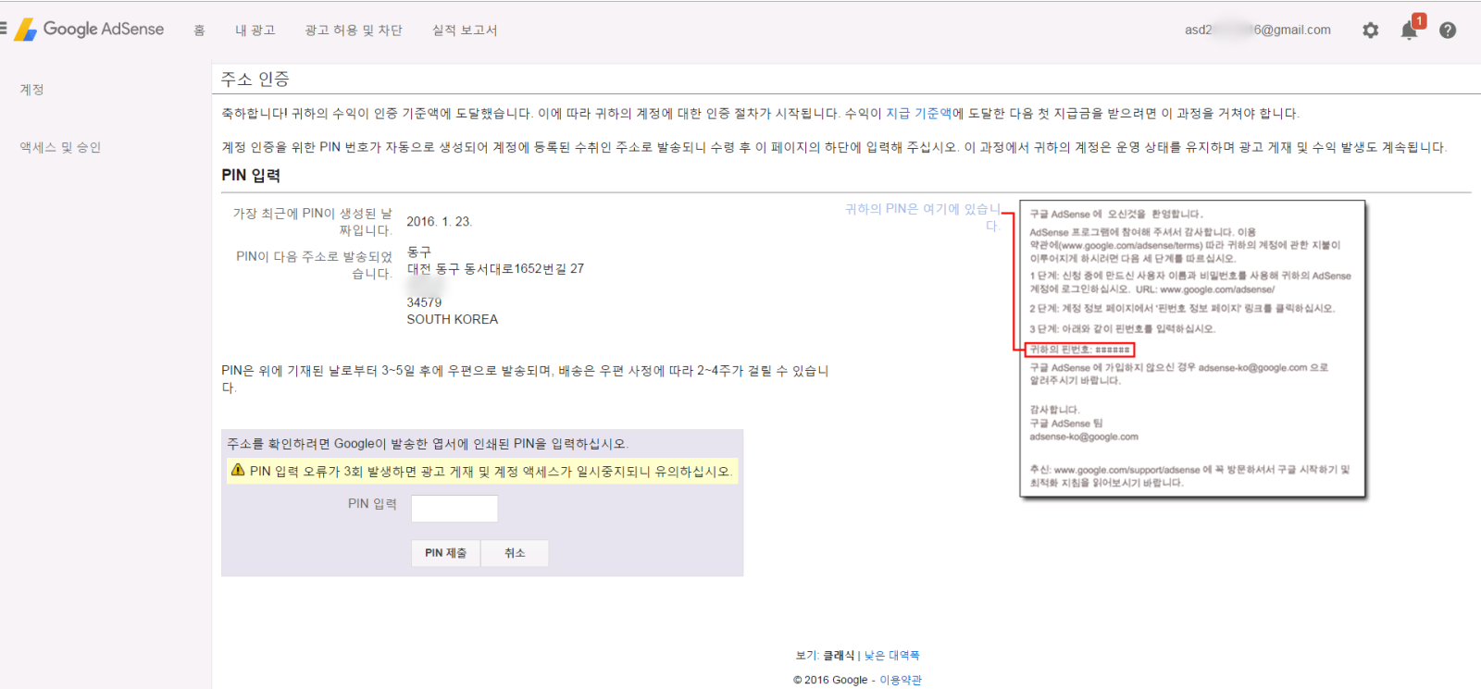Switch to 낮은 대역폭 view
1481x689 pixels.
pyautogui.click(x=891, y=656)
